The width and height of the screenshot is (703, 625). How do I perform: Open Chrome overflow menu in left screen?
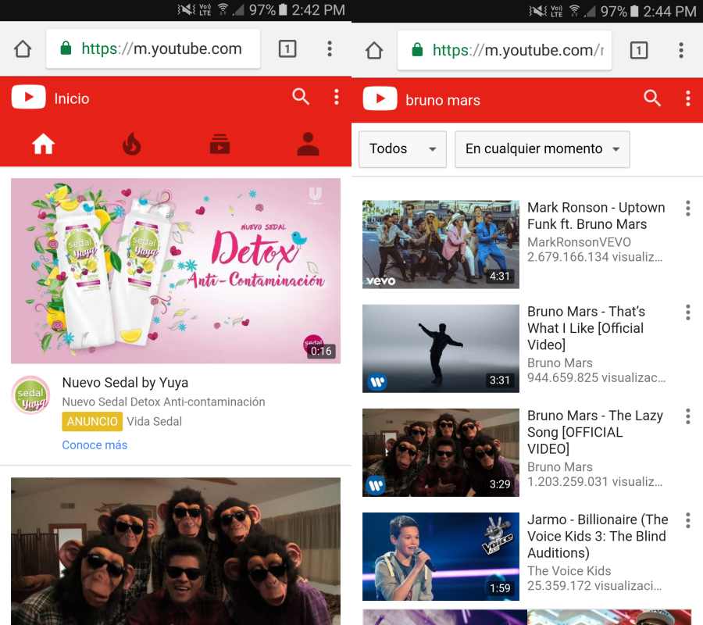pyautogui.click(x=330, y=49)
